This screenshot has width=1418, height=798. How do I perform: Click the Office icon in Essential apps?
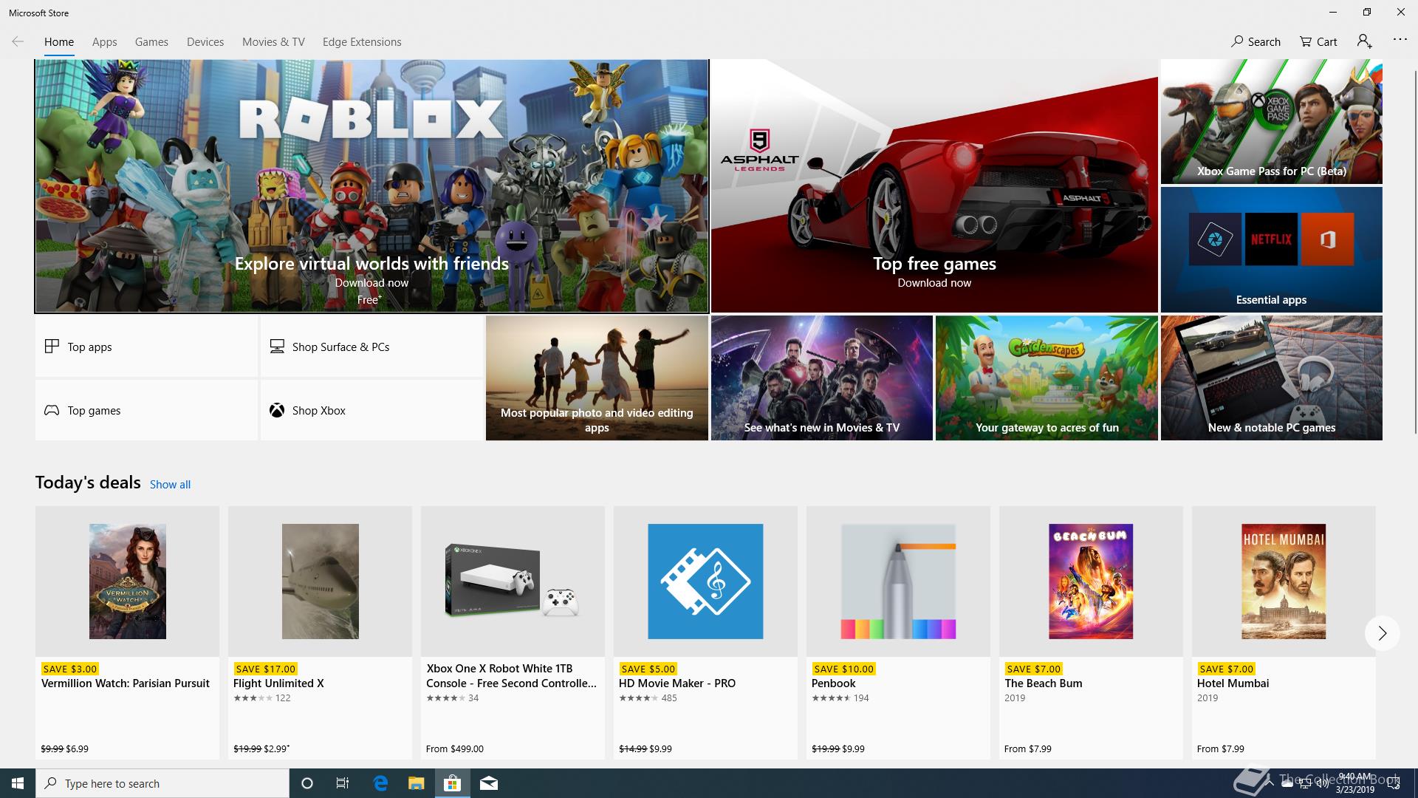tap(1327, 239)
